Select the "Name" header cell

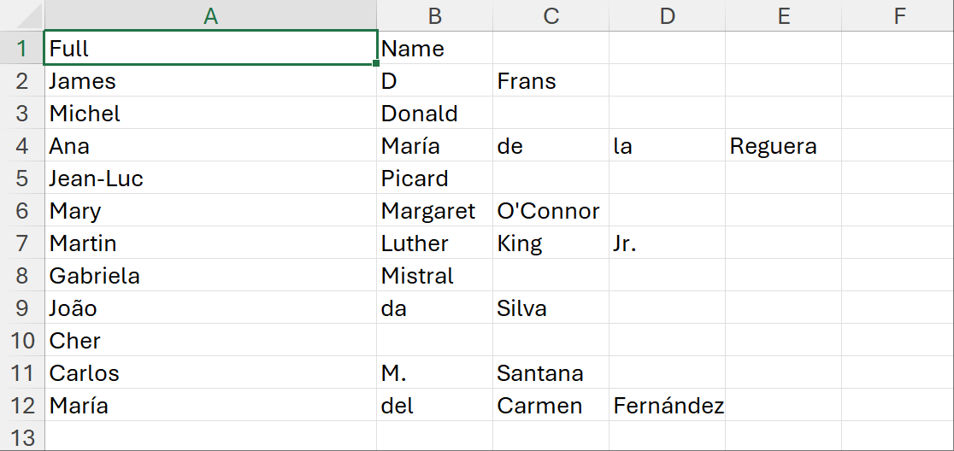point(434,49)
